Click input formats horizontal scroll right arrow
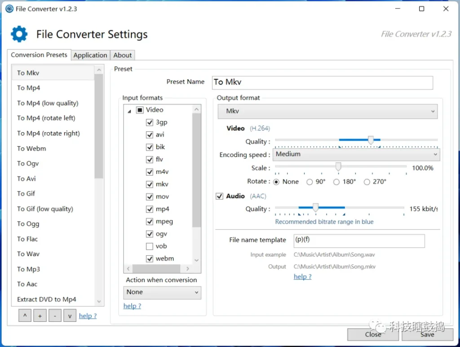 (x=188, y=269)
